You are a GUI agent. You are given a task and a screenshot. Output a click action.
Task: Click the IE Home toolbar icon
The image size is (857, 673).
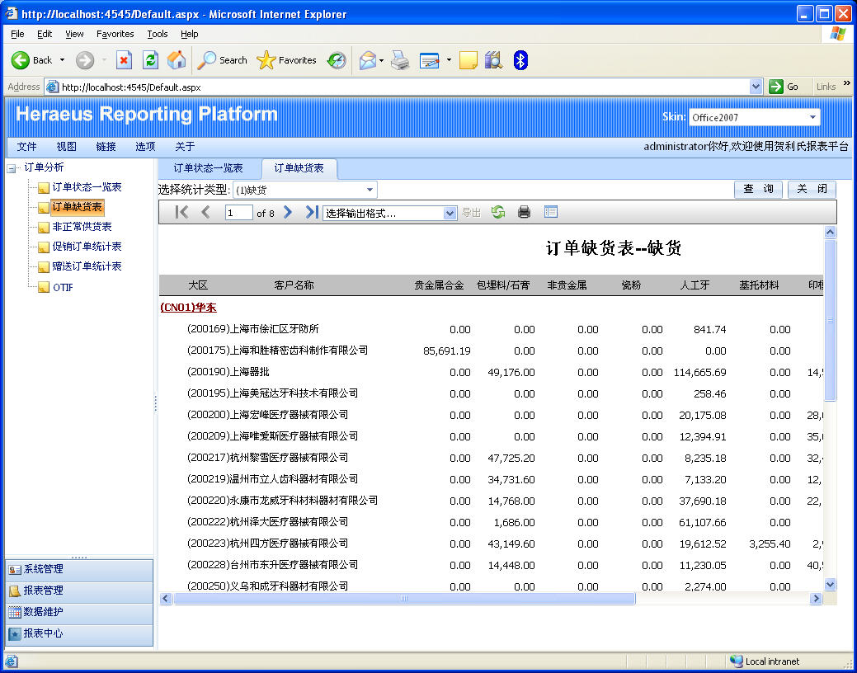(x=177, y=60)
